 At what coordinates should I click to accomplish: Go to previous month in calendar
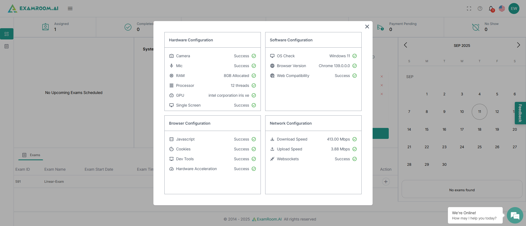pos(405,45)
